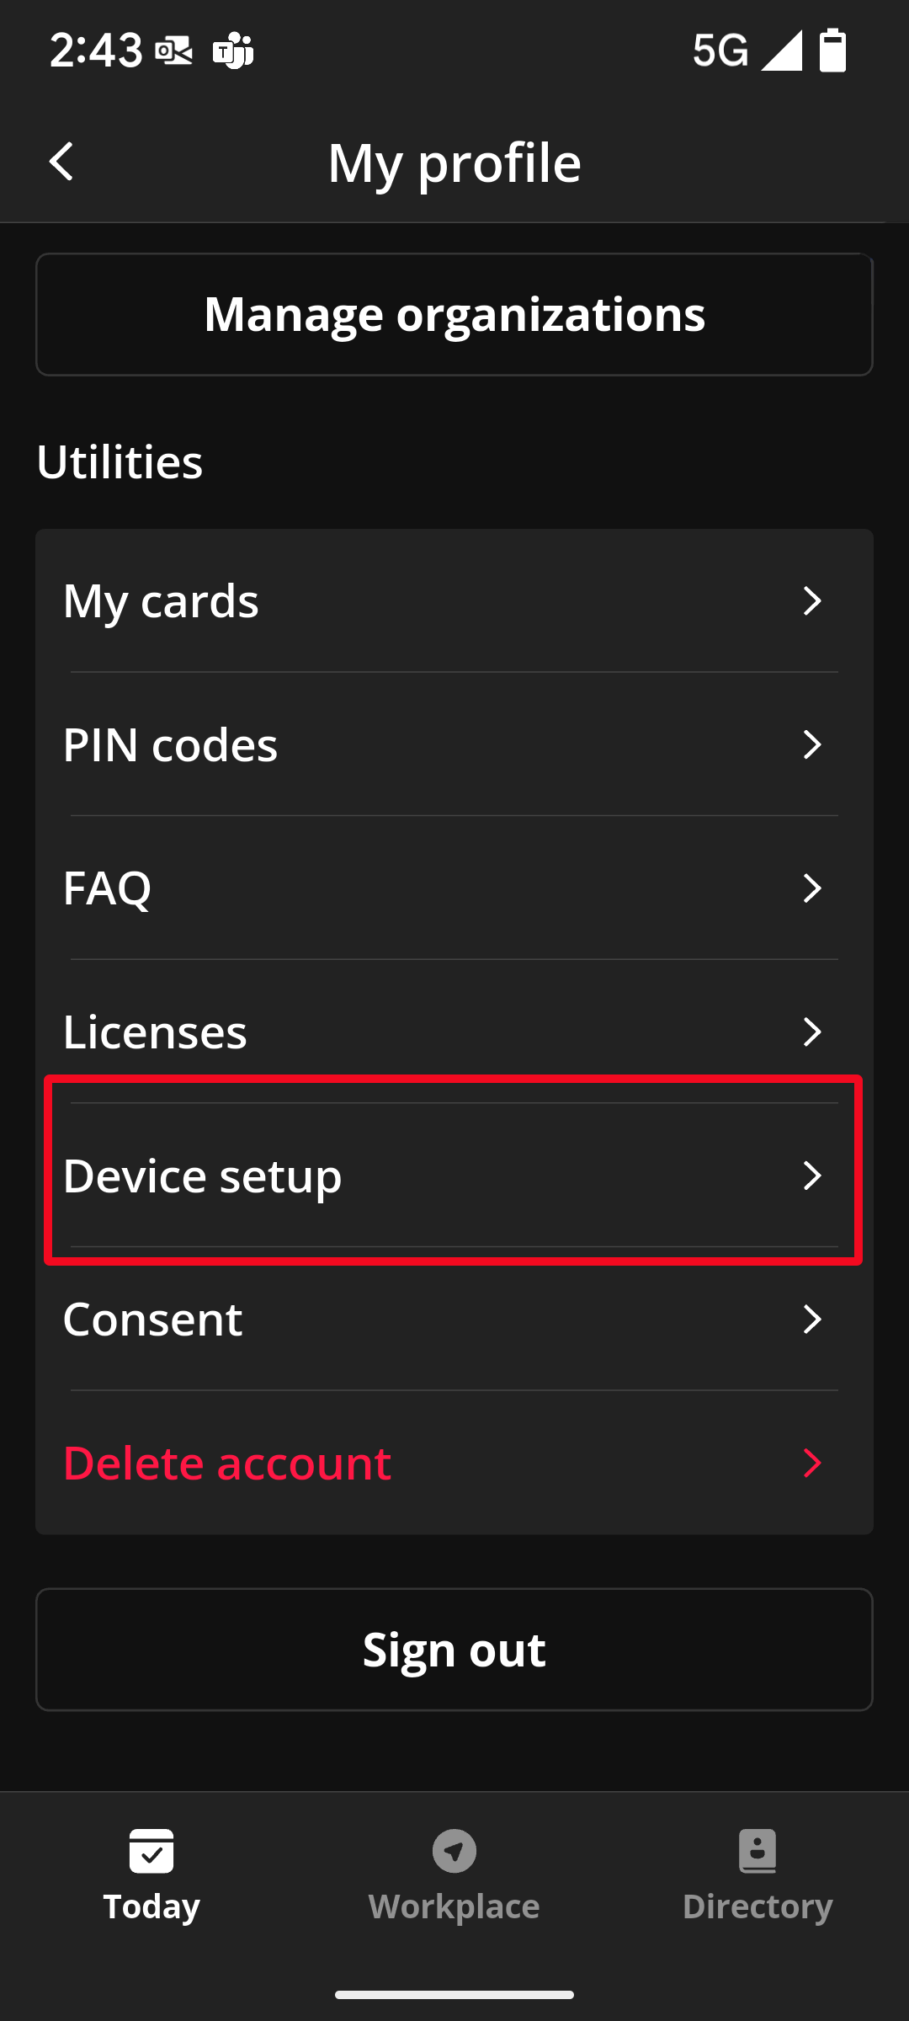Expand My cards chevron arrow
The height and width of the screenshot is (2021, 909).
tap(812, 600)
